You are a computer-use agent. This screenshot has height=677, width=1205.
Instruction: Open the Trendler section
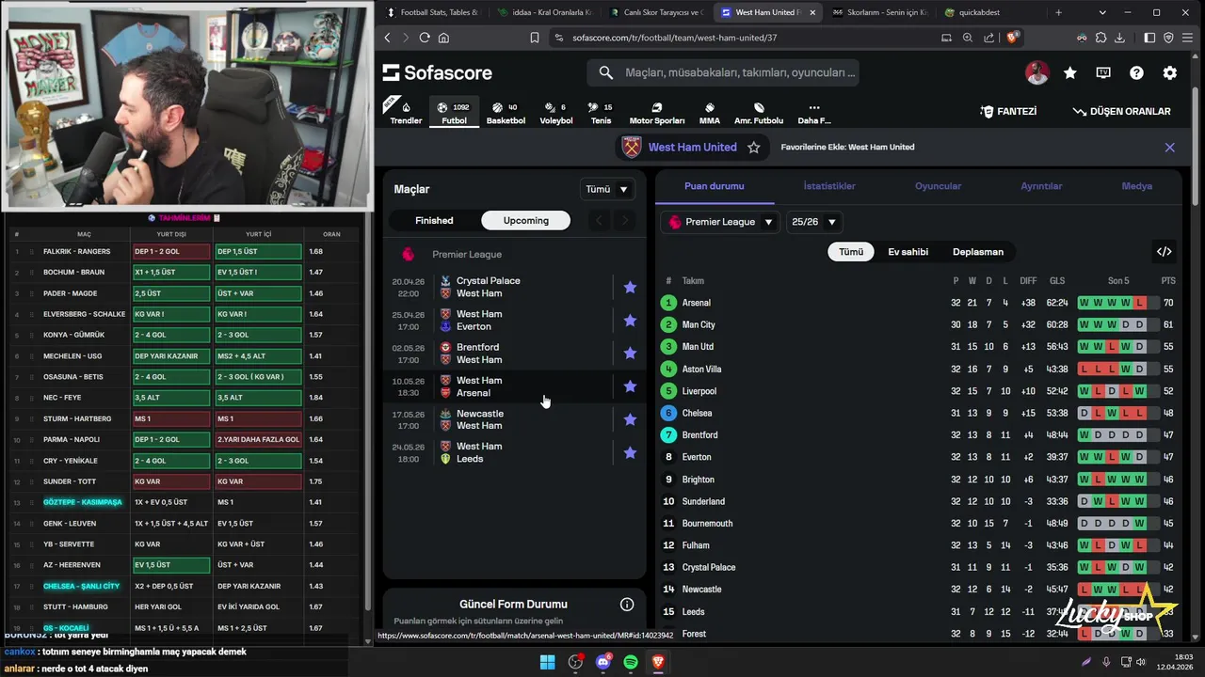point(406,112)
